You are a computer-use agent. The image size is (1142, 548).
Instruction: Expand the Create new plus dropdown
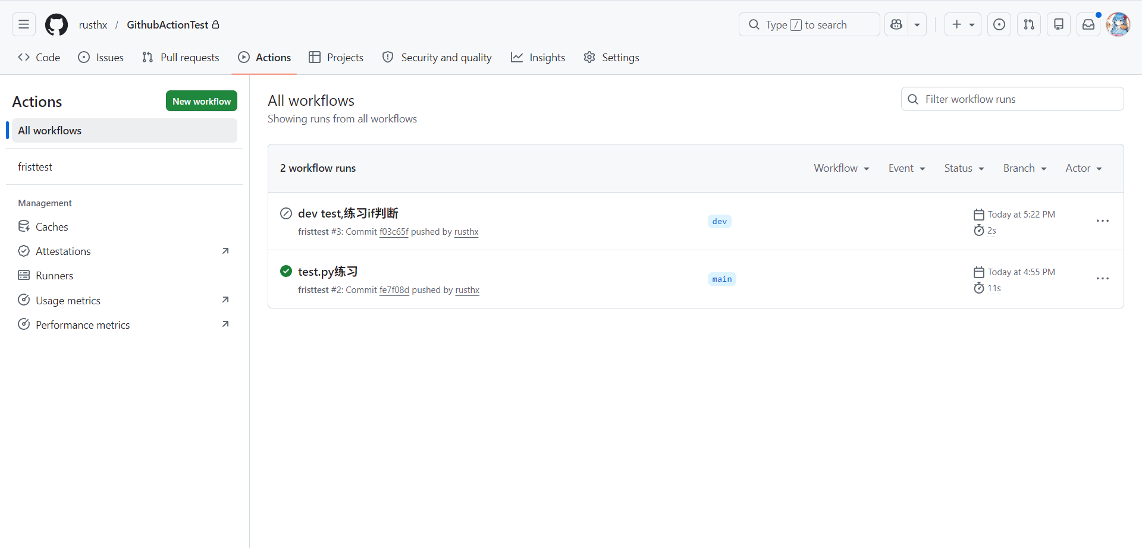pyautogui.click(x=962, y=24)
